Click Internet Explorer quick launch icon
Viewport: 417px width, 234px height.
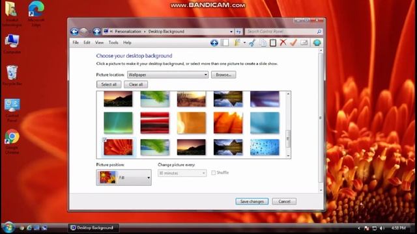(29, 228)
